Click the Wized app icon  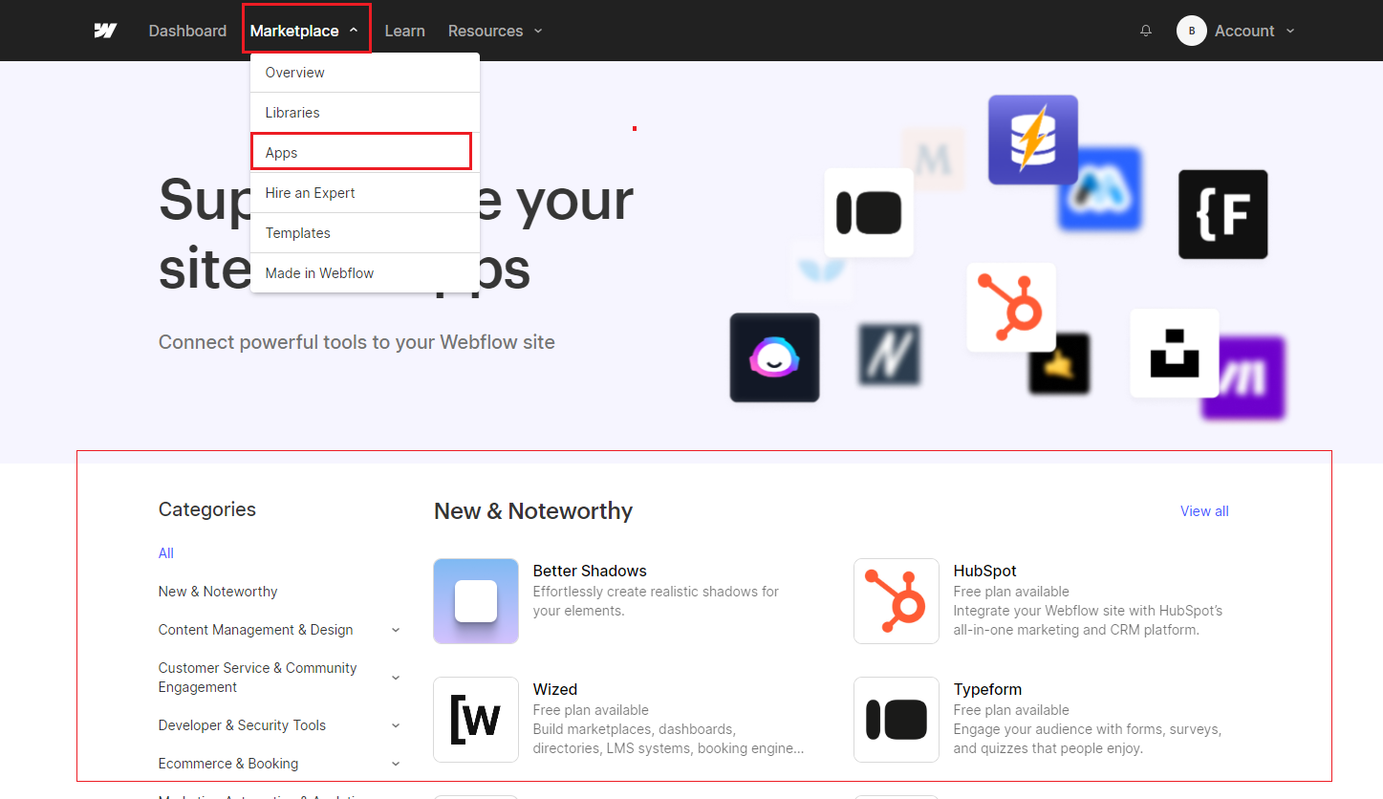(x=476, y=720)
